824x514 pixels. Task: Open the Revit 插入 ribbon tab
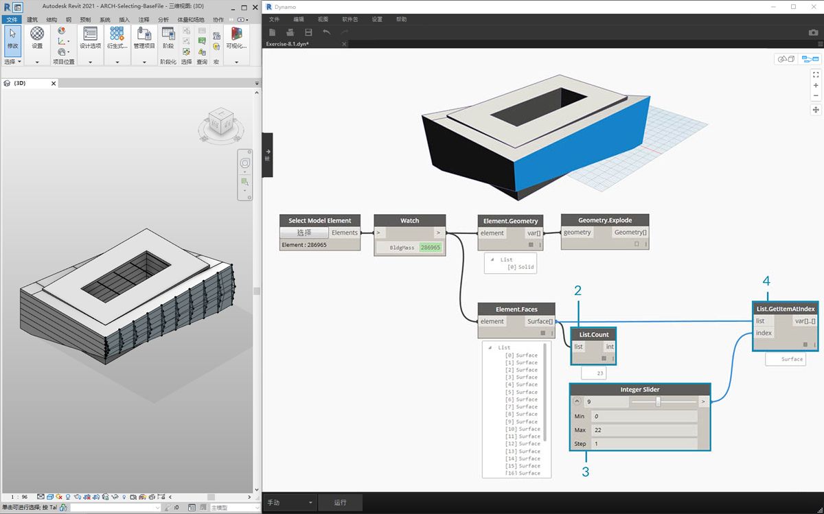point(124,20)
